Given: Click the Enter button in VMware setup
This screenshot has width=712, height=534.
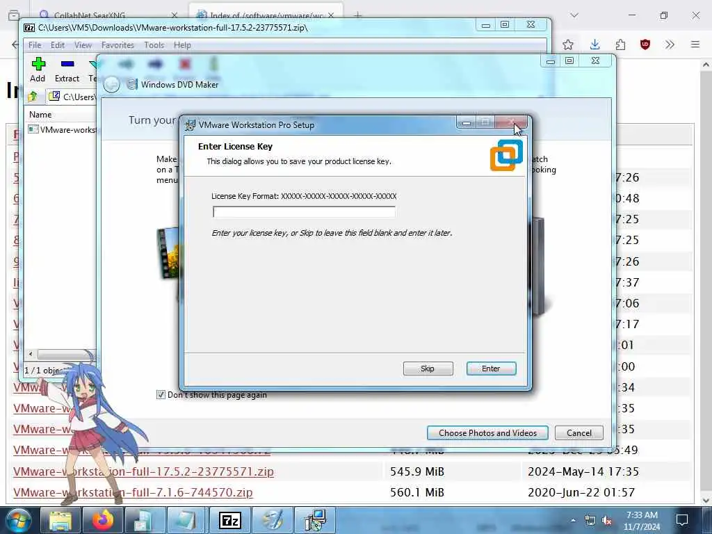Looking at the screenshot, I should [x=491, y=369].
